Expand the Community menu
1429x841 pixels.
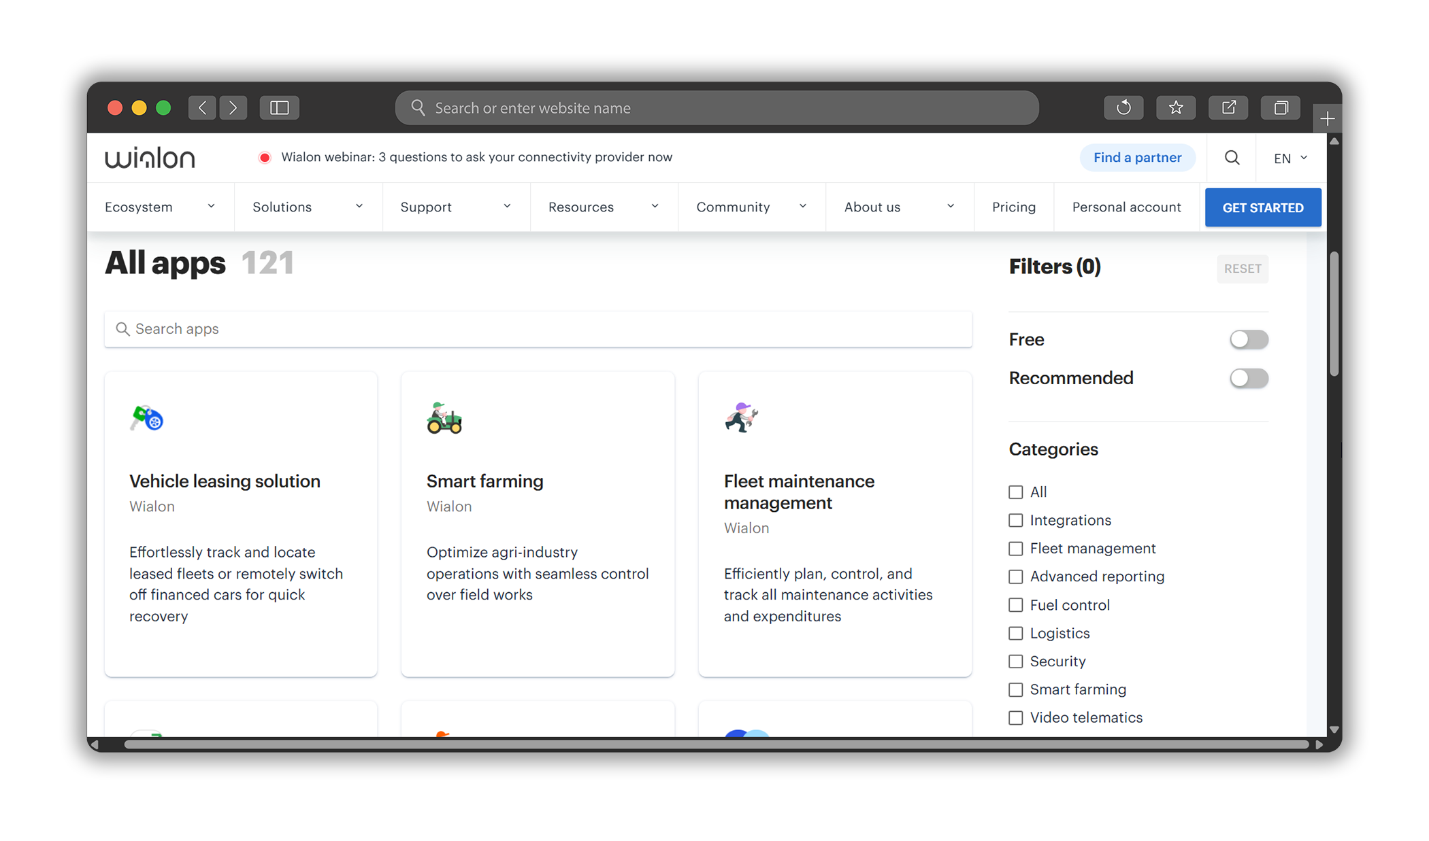[752, 207]
